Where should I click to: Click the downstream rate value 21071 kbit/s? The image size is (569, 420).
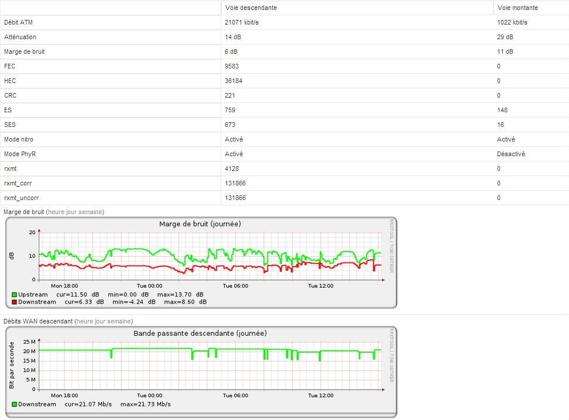[242, 22]
